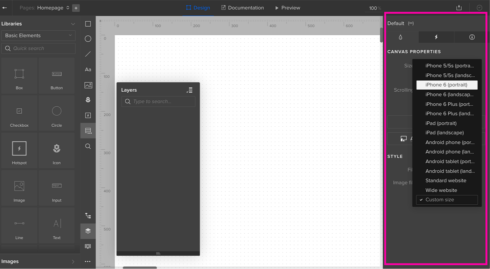Click the element libraries toolbar icon
This screenshot has width=490, height=269.
pyautogui.click(x=88, y=131)
